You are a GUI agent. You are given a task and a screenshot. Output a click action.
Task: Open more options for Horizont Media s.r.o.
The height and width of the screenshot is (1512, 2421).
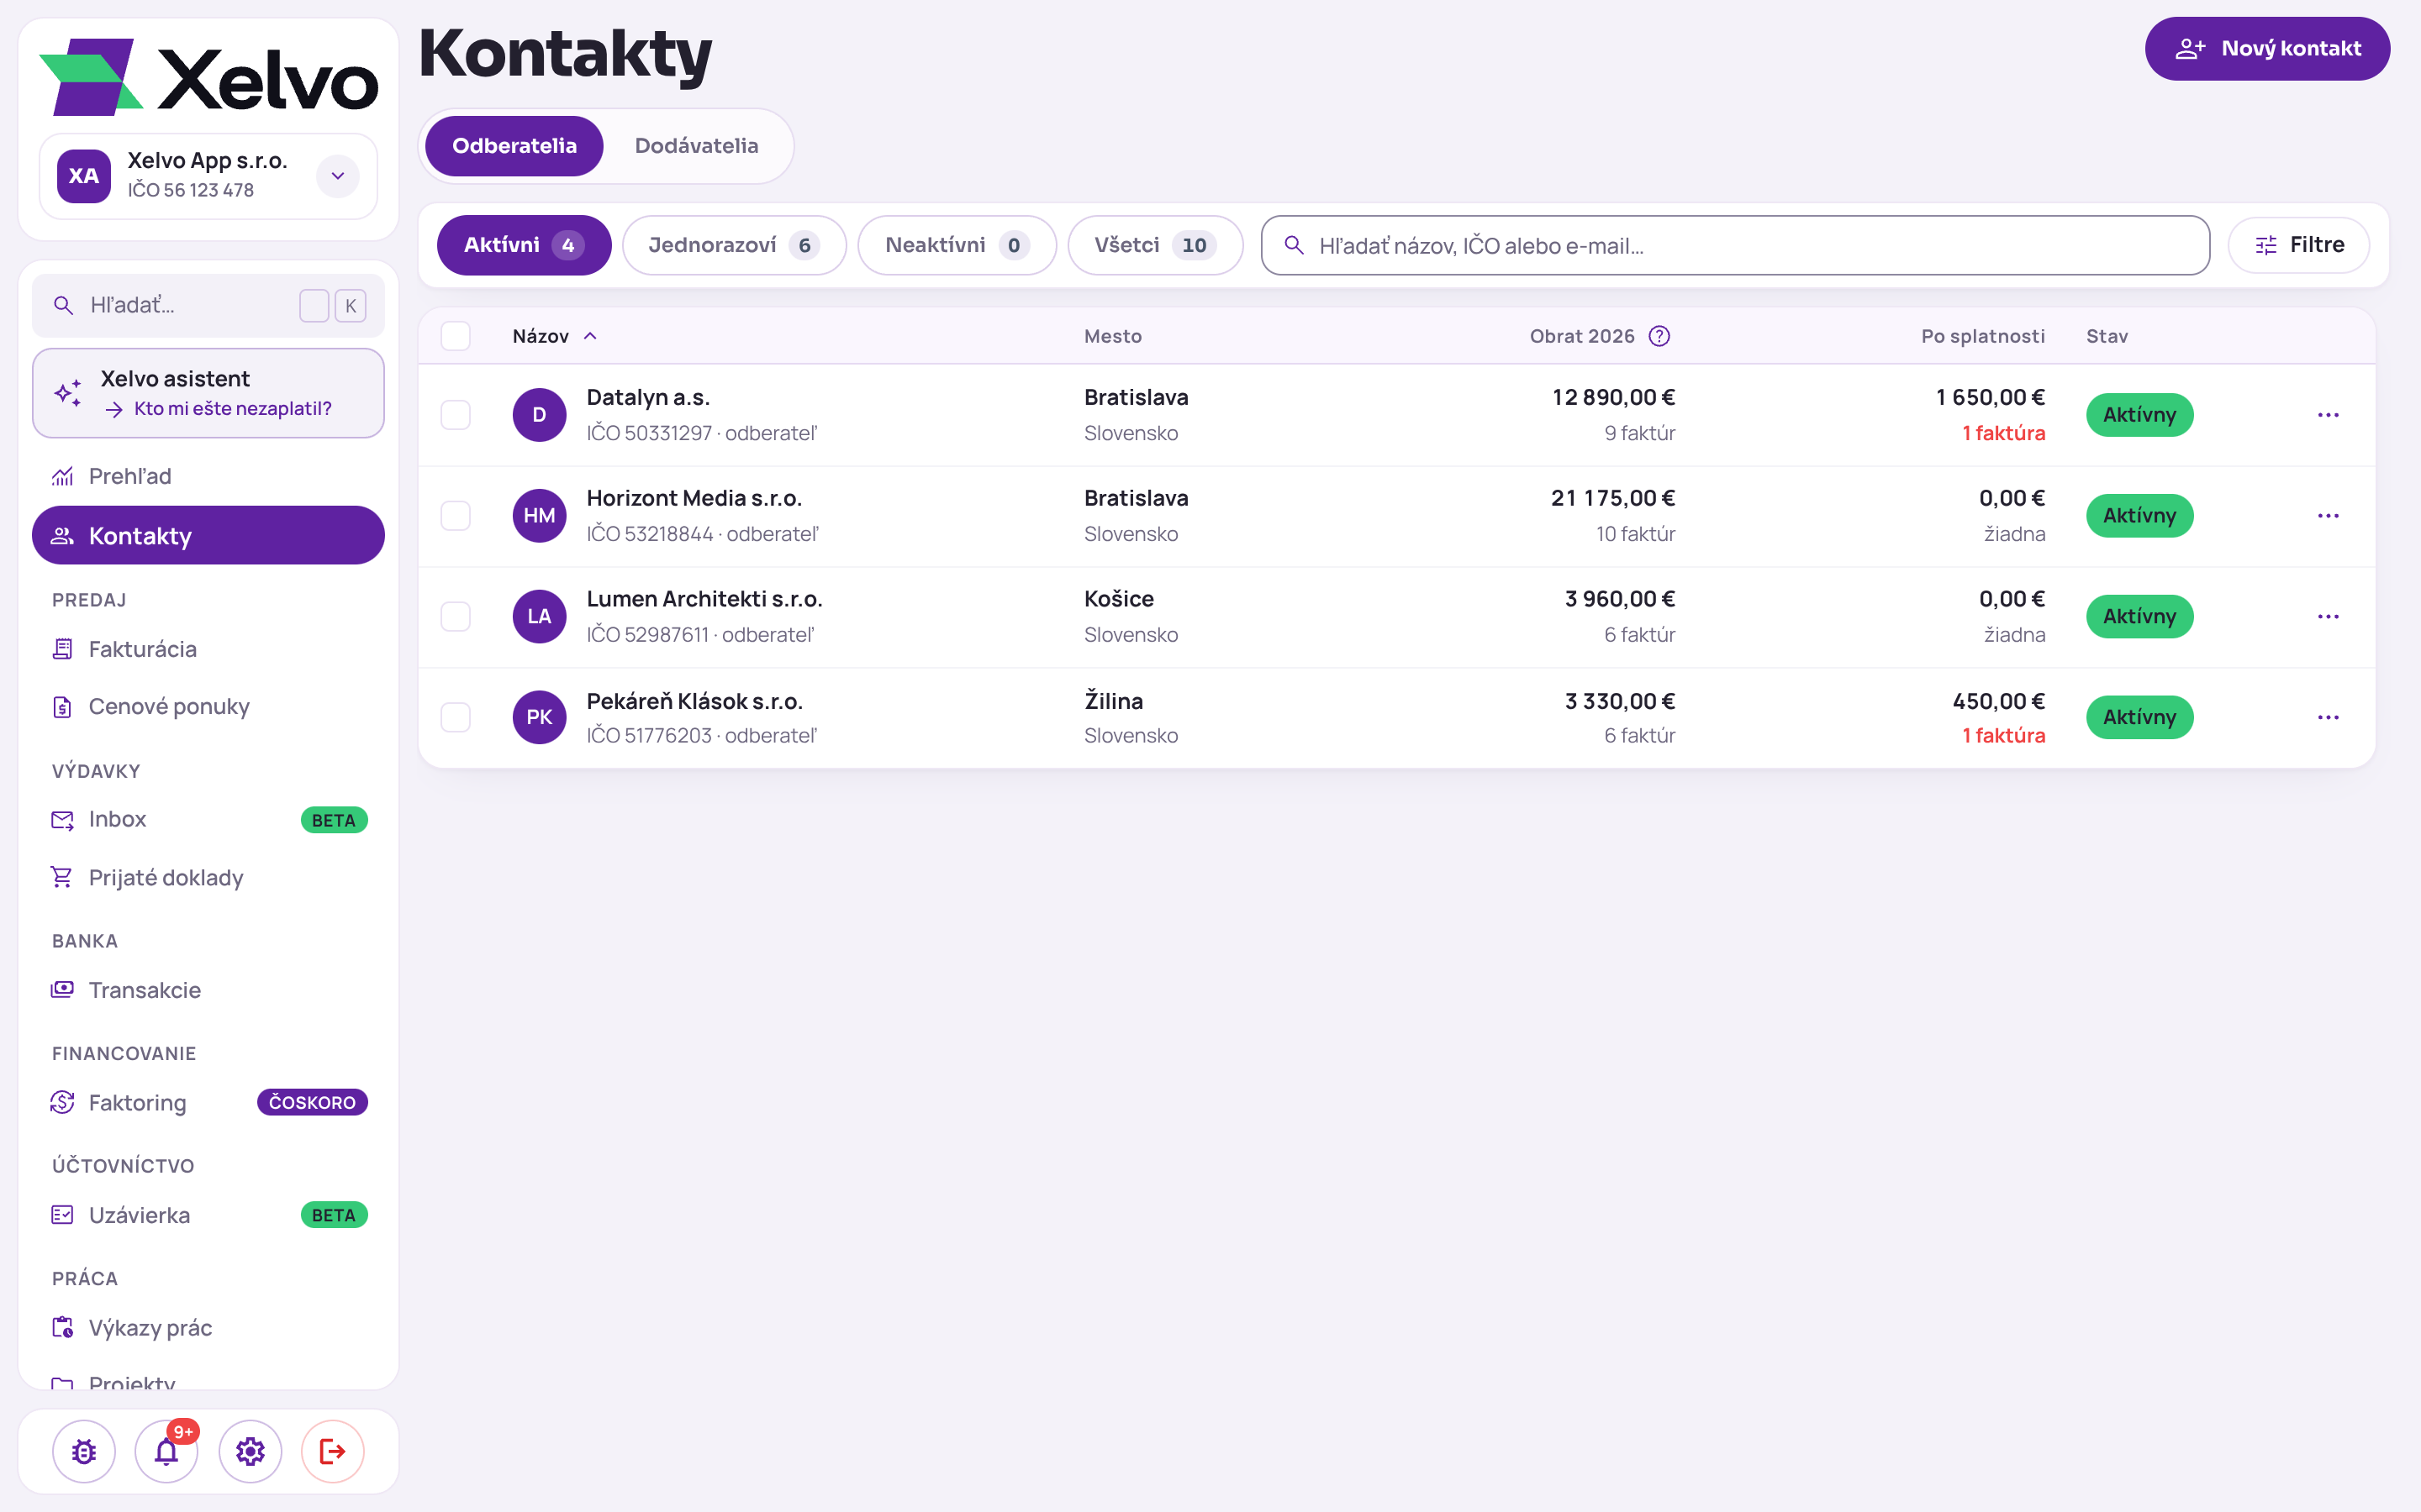click(2328, 516)
